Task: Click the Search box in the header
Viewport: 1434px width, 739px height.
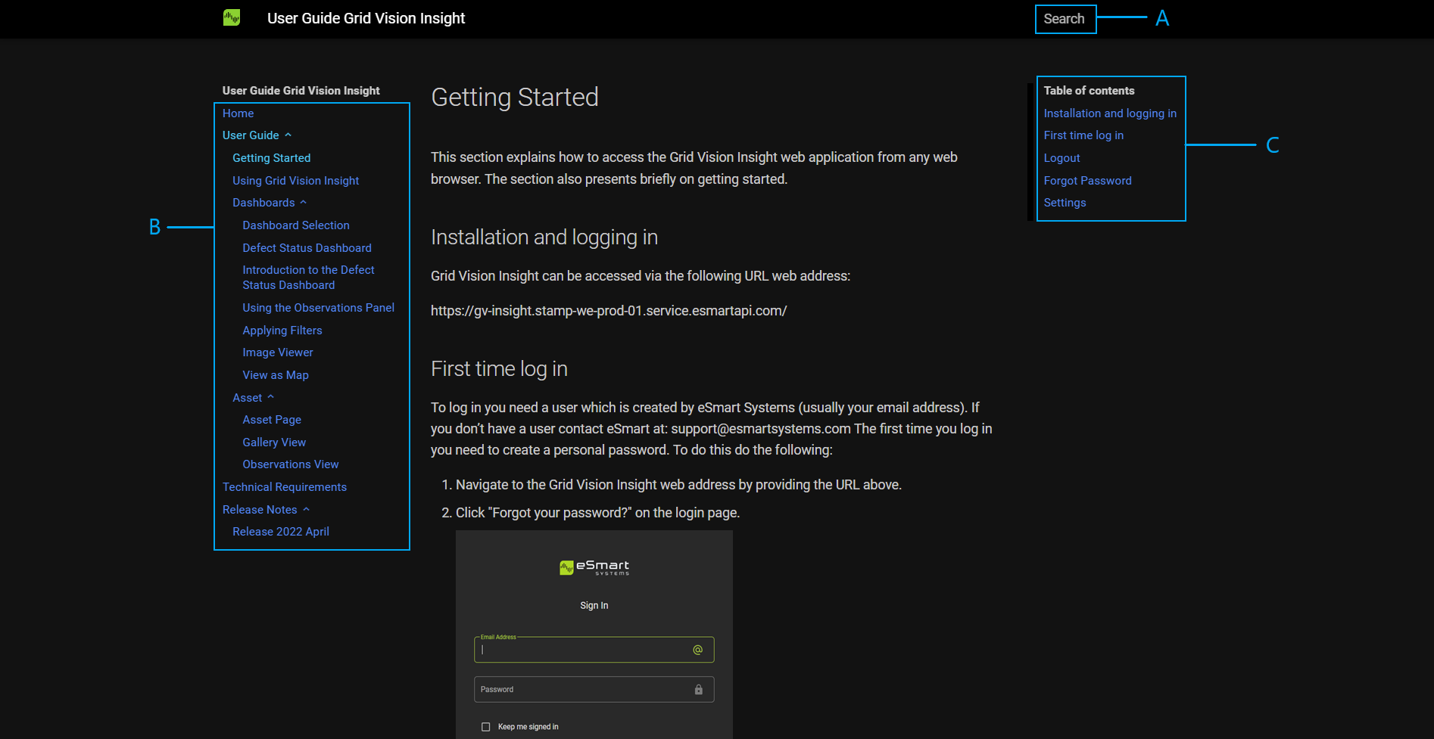Action: pyautogui.click(x=1065, y=19)
